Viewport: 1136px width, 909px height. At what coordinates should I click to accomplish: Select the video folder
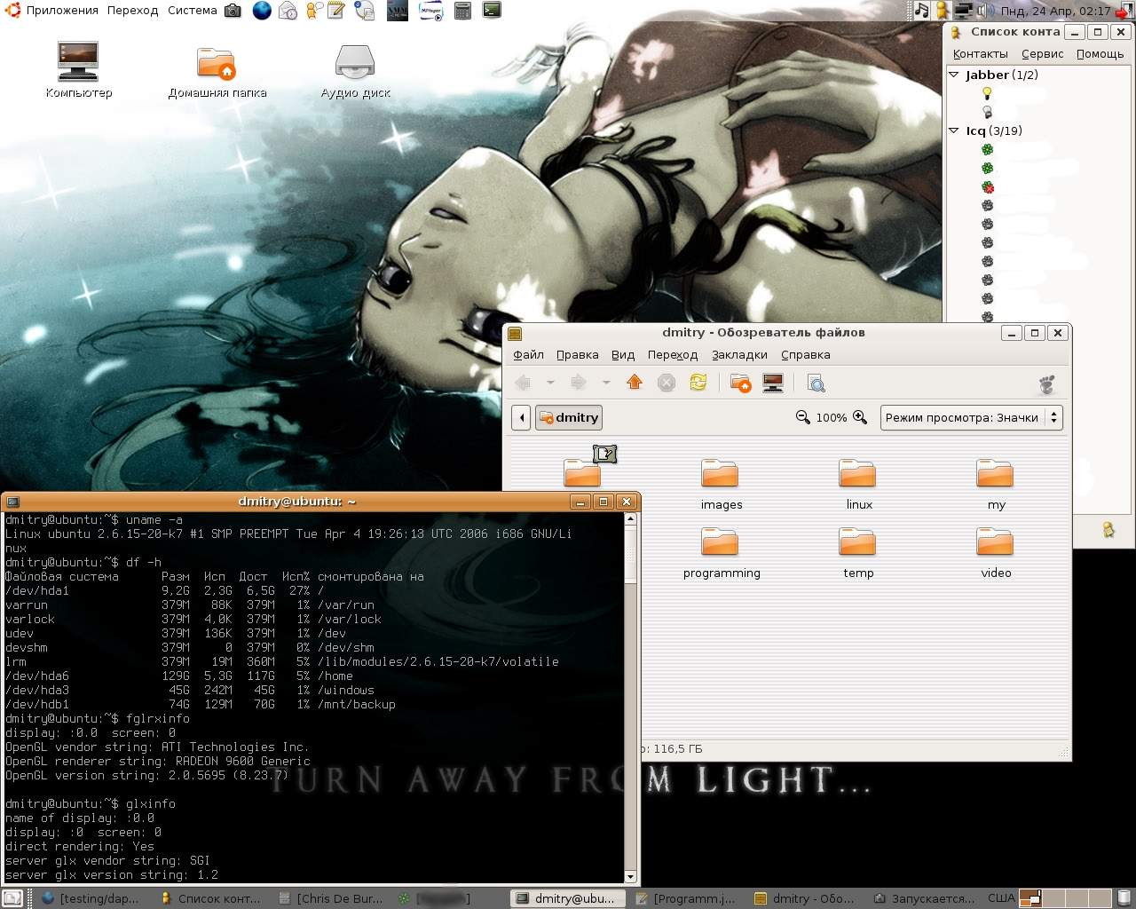(x=996, y=553)
